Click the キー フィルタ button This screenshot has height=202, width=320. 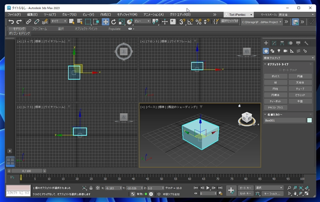tap(273, 194)
